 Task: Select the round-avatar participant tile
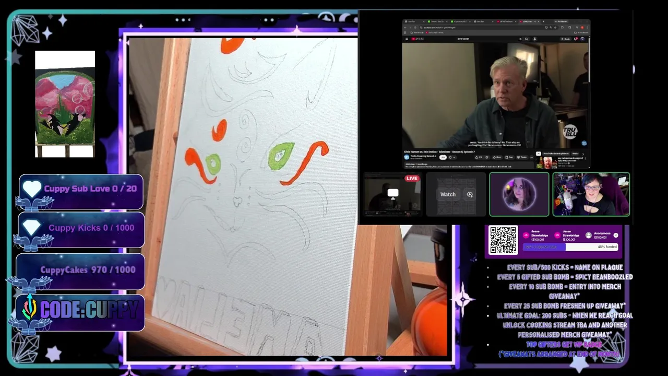pyautogui.click(x=519, y=194)
